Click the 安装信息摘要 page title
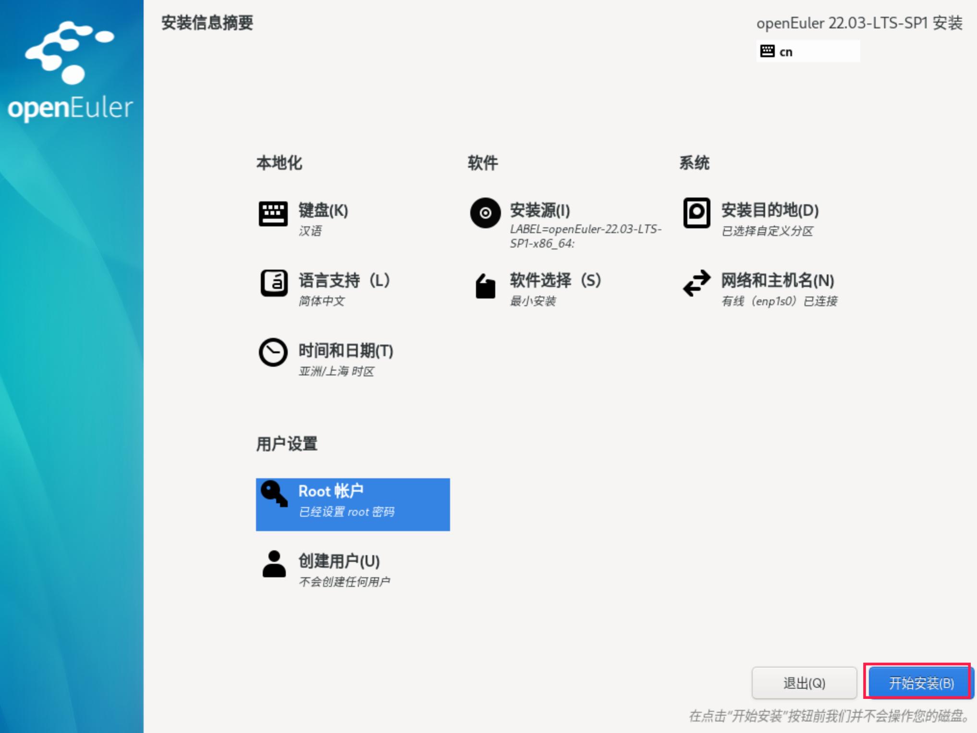Viewport: 977px width, 733px height. pos(208,23)
